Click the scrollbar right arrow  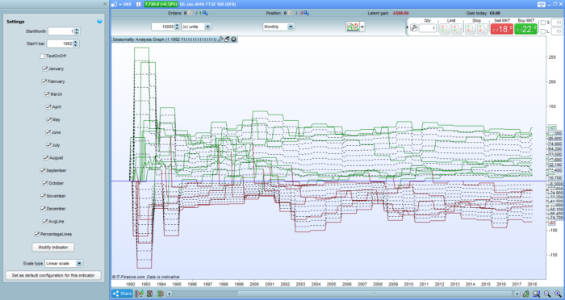point(517,294)
